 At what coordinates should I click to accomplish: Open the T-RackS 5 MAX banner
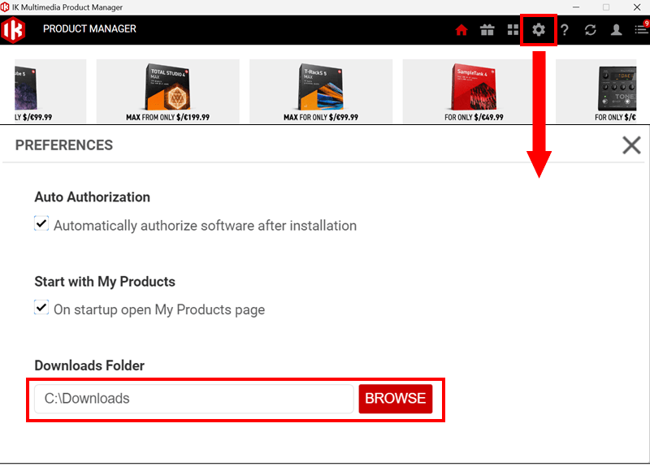(x=320, y=91)
